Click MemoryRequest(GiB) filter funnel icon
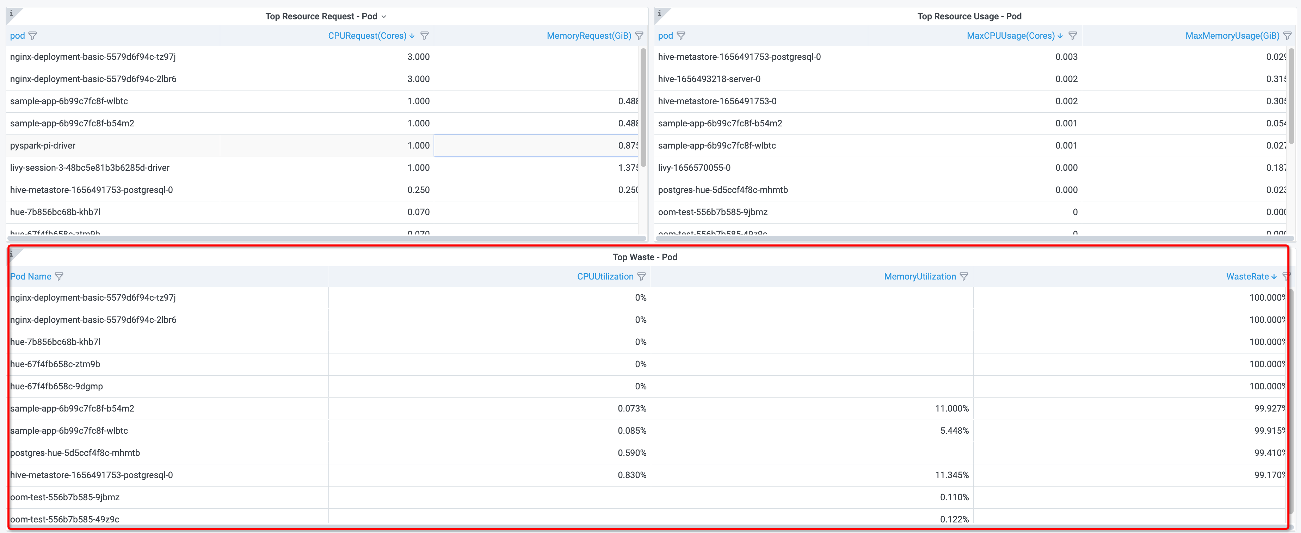 coord(639,36)
